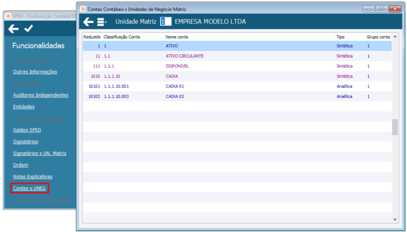The height and width of the screenshot is (232, 407).
Task: Click the Unidade Matriz code input field
Action: pyautogui.click(x=166, y=21)
